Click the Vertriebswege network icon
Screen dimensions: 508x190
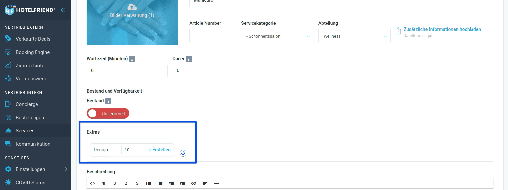tap(8, 79)
